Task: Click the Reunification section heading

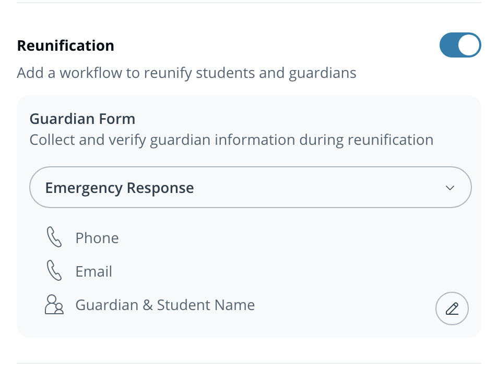Action: click(x=66, y=45)
